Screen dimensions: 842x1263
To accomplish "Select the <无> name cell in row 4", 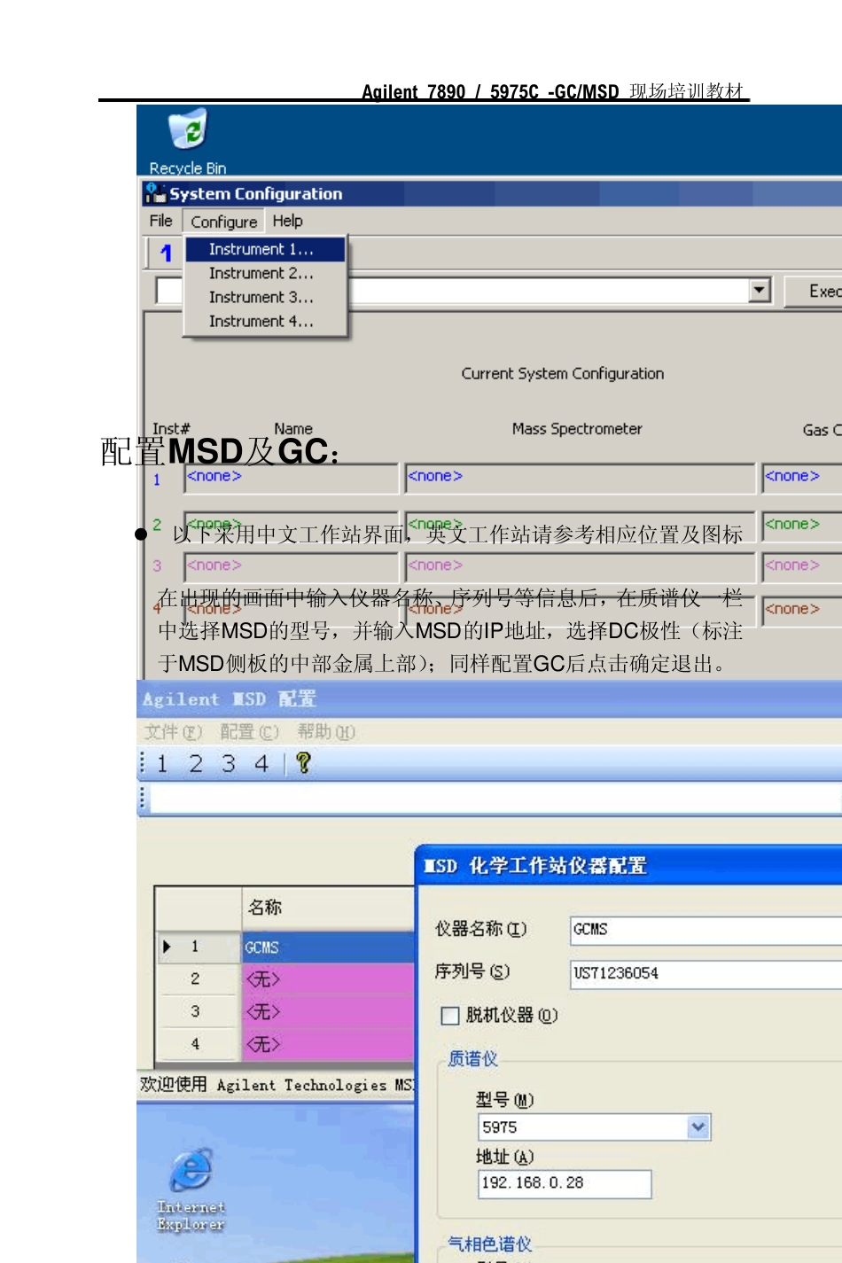I will pos(328,1044).
